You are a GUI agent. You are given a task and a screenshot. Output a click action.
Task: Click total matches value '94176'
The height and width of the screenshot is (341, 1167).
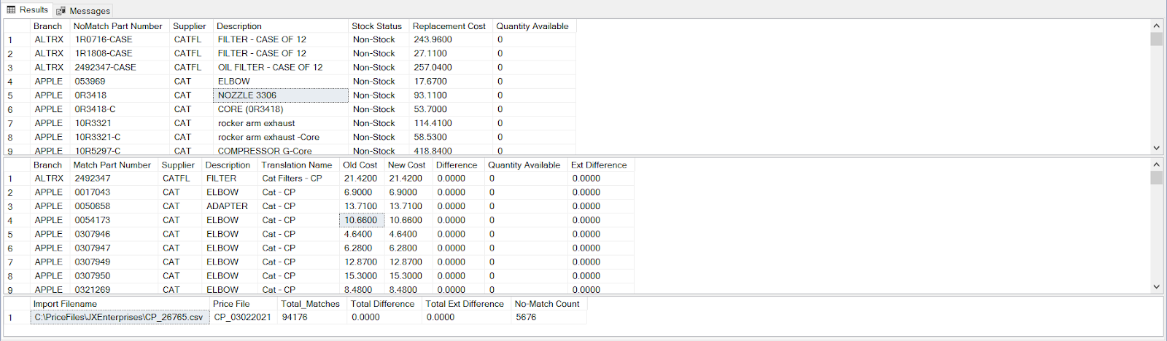pos(313,318)
